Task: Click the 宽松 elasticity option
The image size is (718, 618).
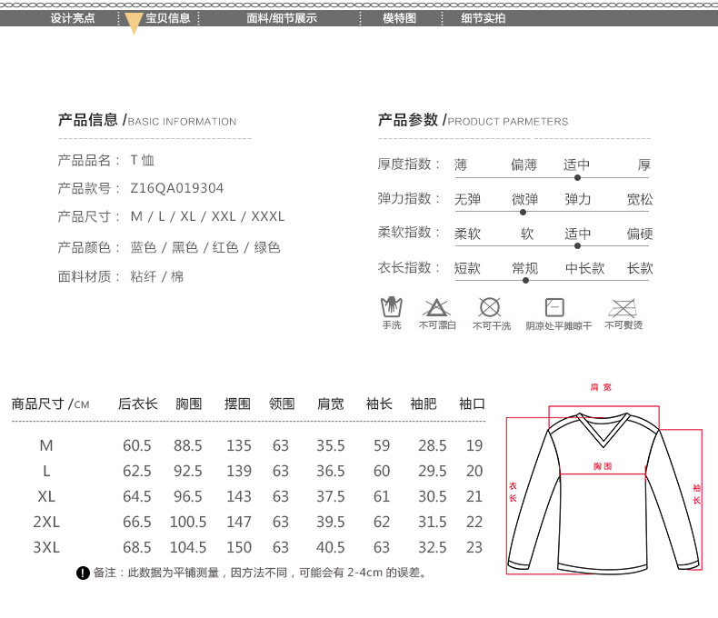Action: [x=640, y=199]
